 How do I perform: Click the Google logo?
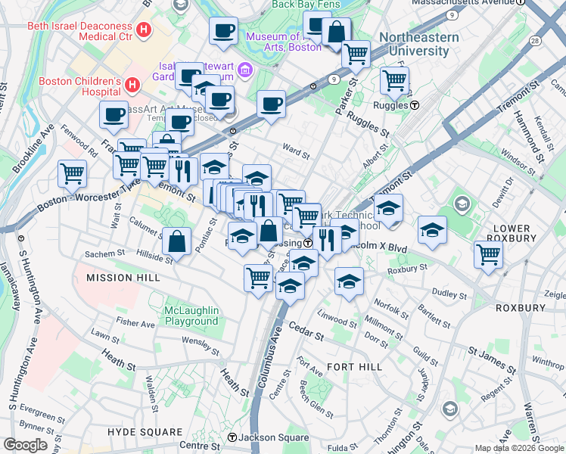(26, 445)
